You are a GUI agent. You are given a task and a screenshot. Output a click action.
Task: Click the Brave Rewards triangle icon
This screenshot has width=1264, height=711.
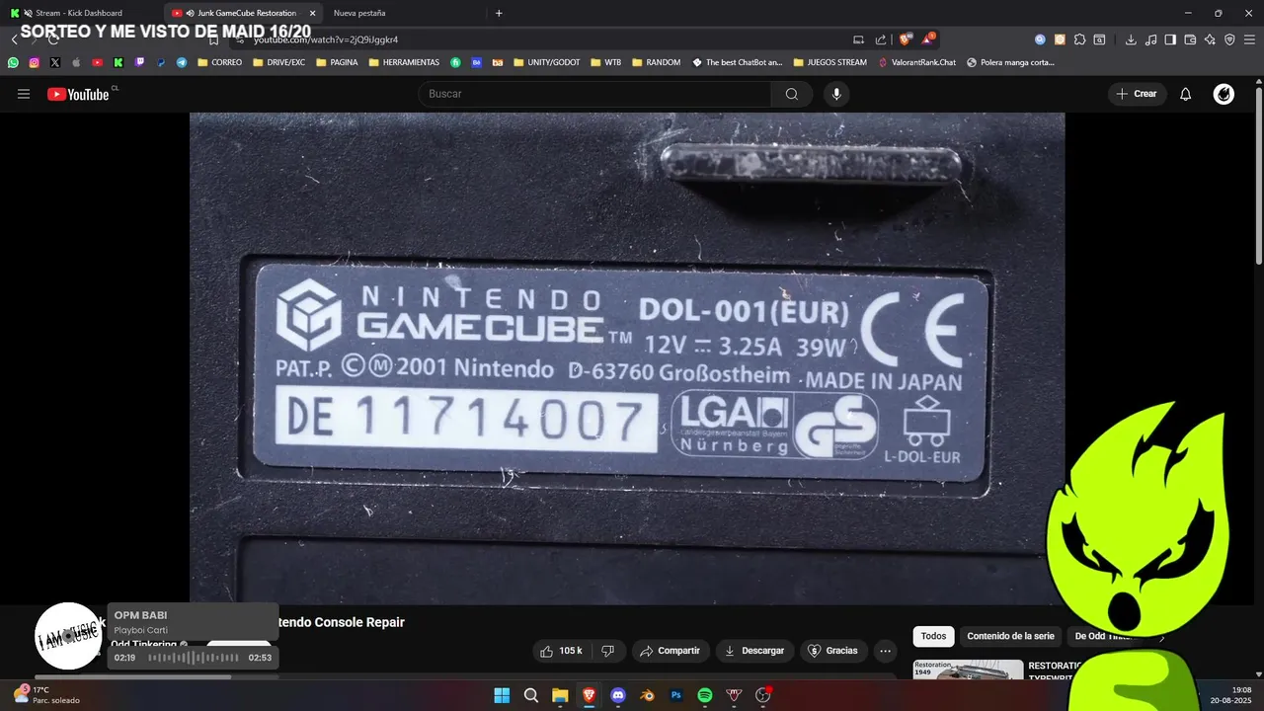coord(927,39)
